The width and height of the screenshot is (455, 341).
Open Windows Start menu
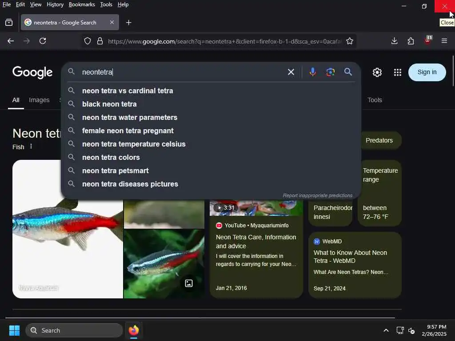14,330
